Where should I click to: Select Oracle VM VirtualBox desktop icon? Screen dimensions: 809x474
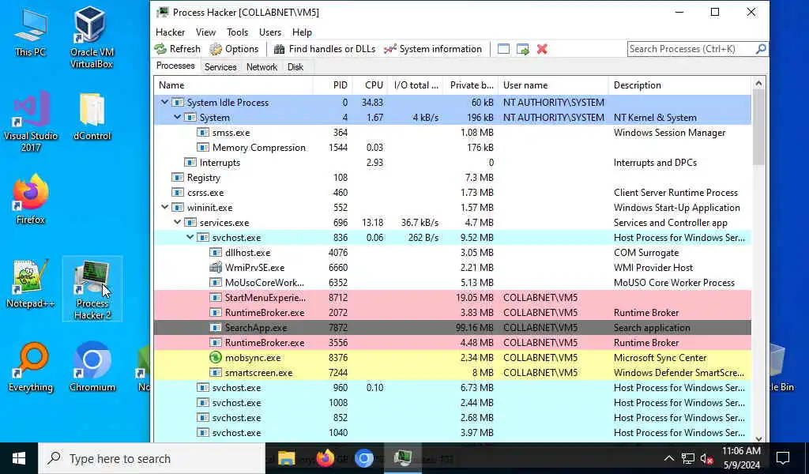[92, 37]
